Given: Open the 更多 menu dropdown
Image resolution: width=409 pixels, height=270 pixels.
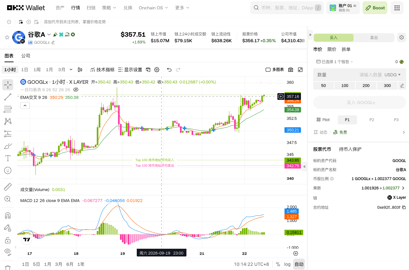Looking at the screenshot, I should [x=182, y=8].
